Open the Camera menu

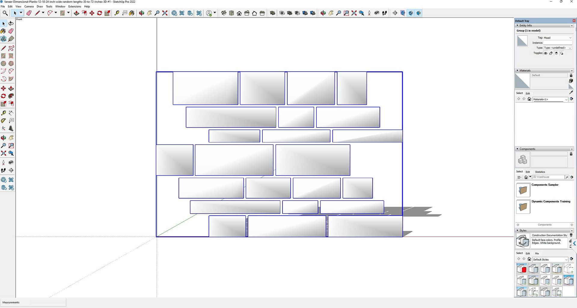(29, 6)
